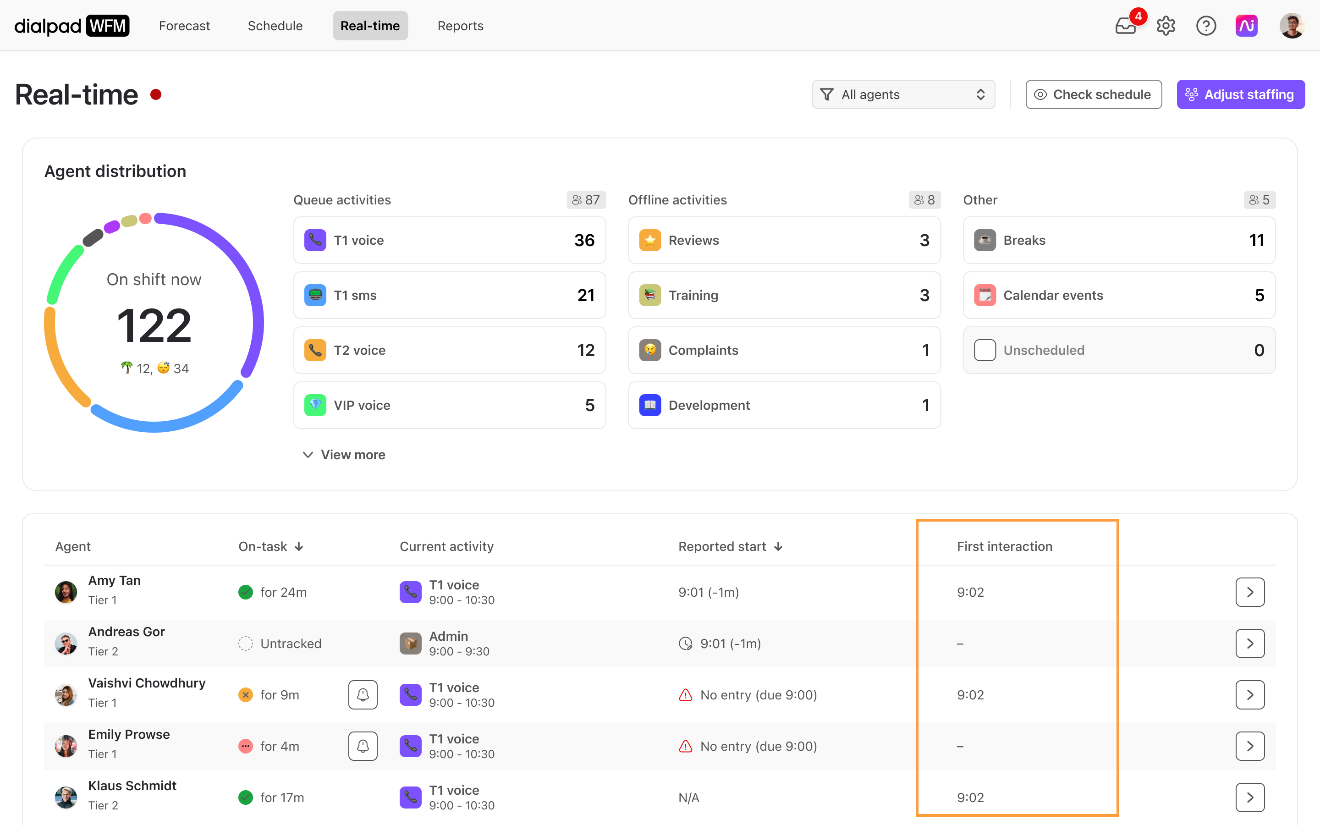Click the Complaints offline activity icon
The height and width of the screenshot is (825, 1320).
click(648, 350)
